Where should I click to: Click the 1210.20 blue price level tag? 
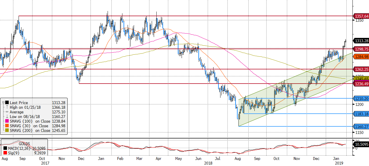pyautogui.click(x=361, y=99)
